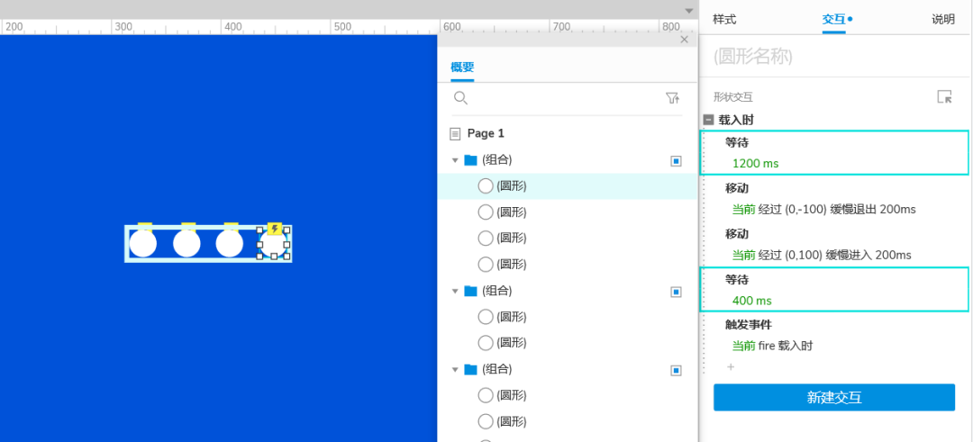The width and height of the screenshot is (973, 442).
Task: Select the 载入时 event label
Action: [736, 120]
